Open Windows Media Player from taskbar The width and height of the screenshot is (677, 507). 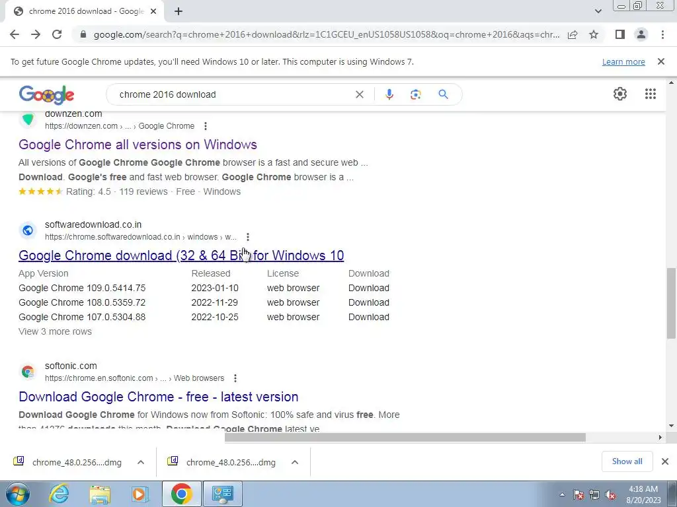(140, 494)
